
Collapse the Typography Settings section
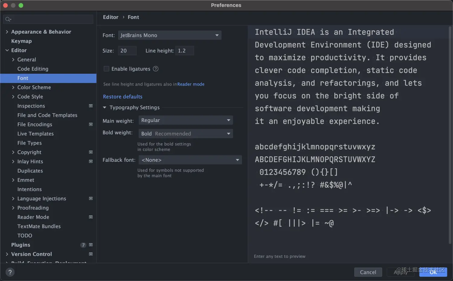[104, 108]
